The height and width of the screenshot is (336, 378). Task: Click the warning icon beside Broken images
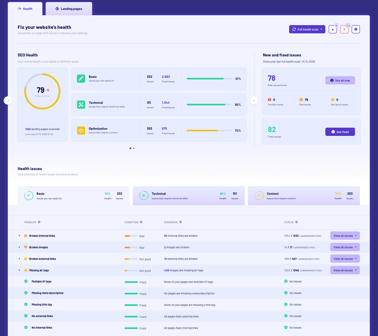[x=25, y=247]
